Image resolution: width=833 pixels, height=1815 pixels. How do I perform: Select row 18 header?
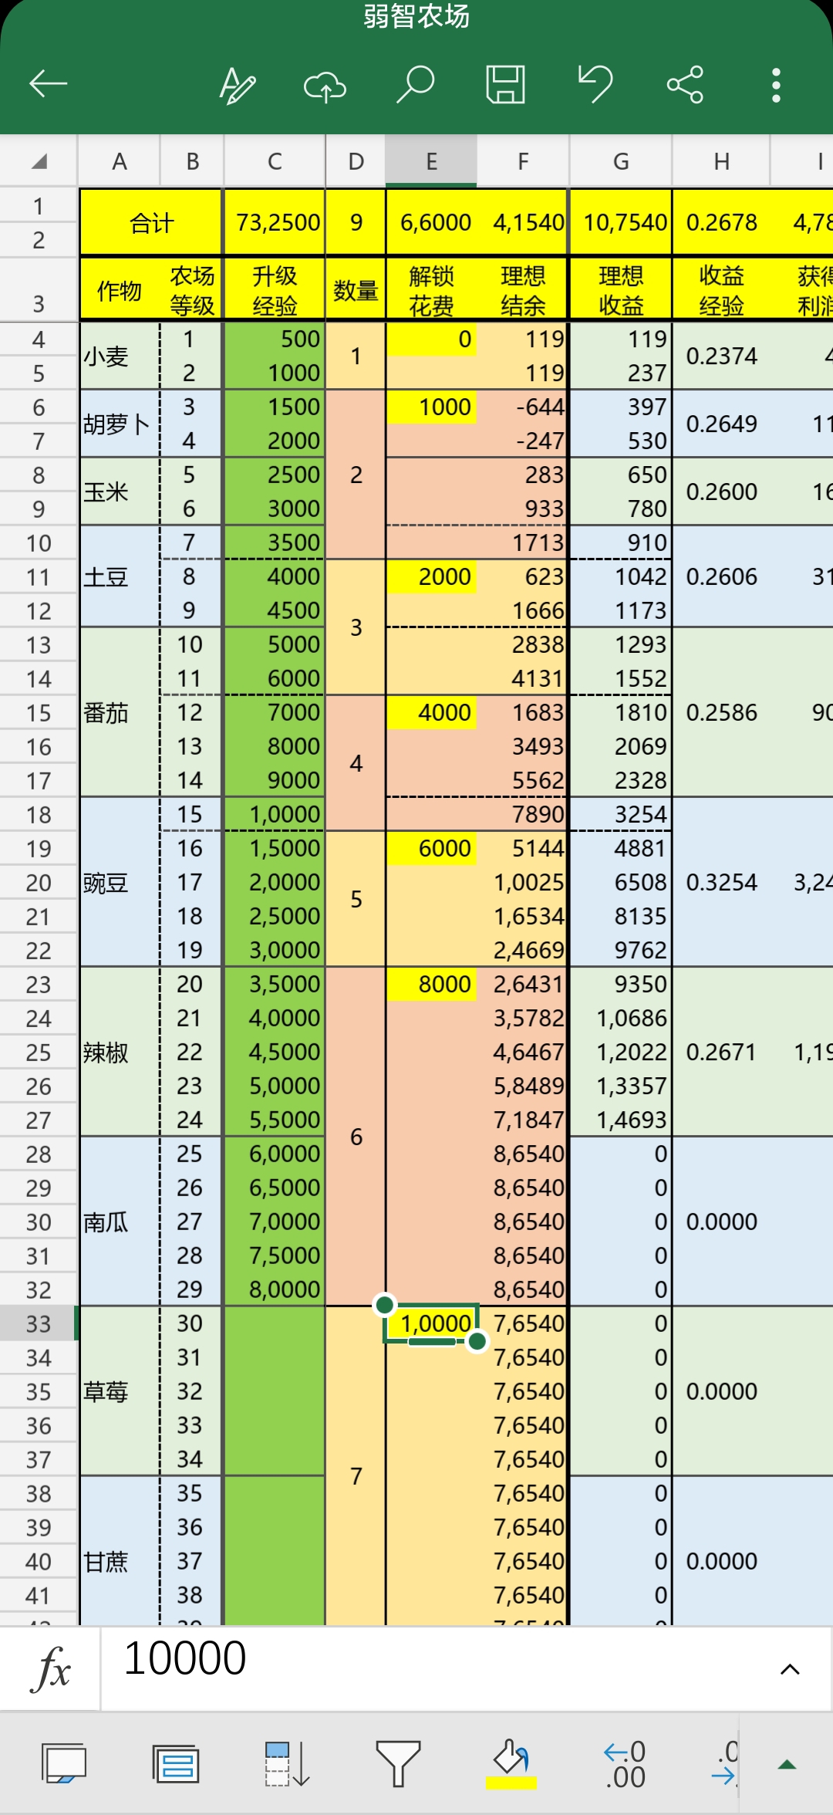(39, 815)
